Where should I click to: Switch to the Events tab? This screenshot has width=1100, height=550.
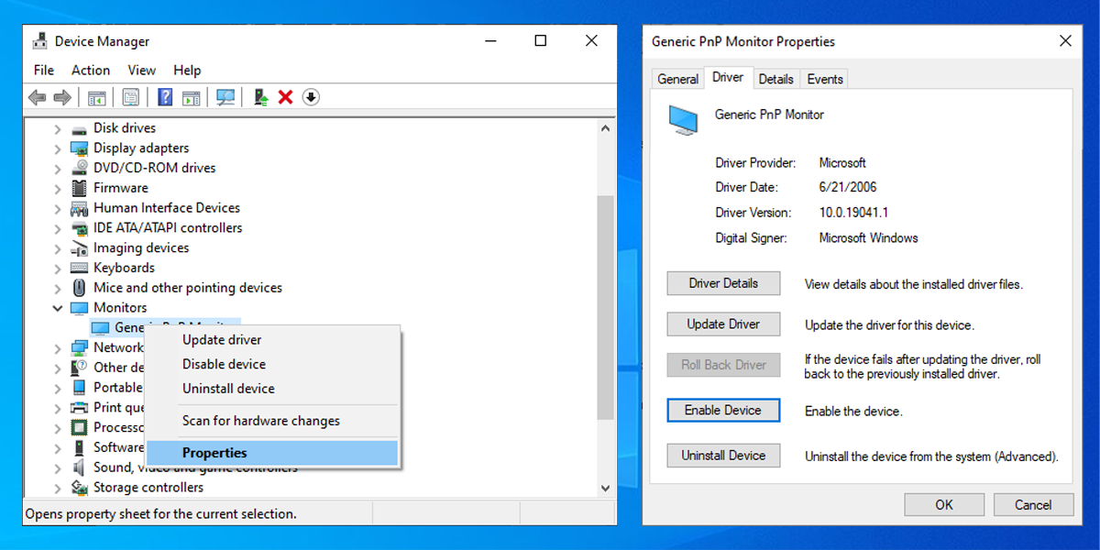tap(825, 79)
